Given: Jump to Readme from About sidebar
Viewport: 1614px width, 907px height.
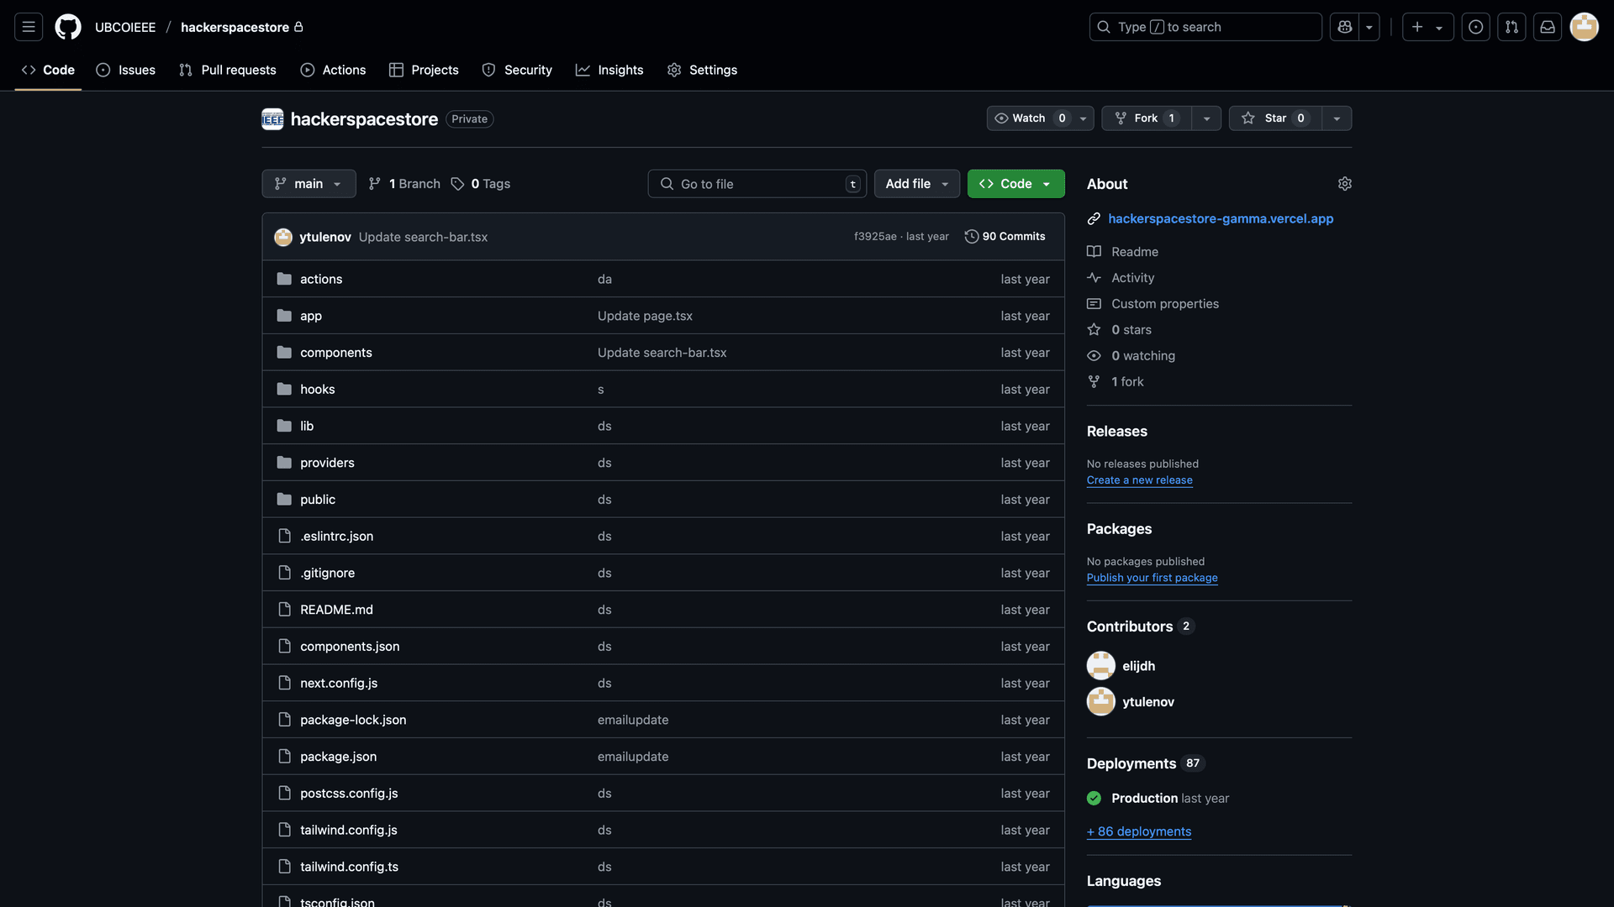Looking at the screenshot, I should pos(1123,252).
